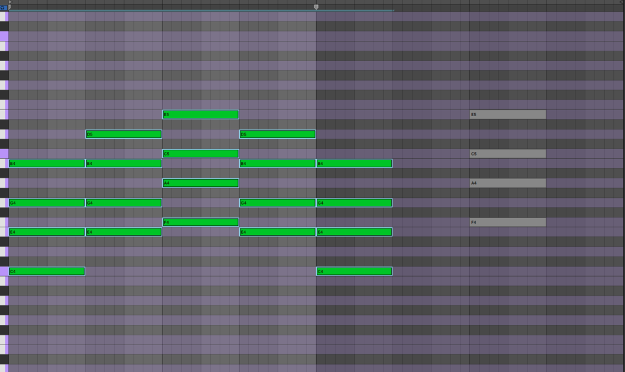Select the second D5 note
Screen dimensions: 625x372
277,134
